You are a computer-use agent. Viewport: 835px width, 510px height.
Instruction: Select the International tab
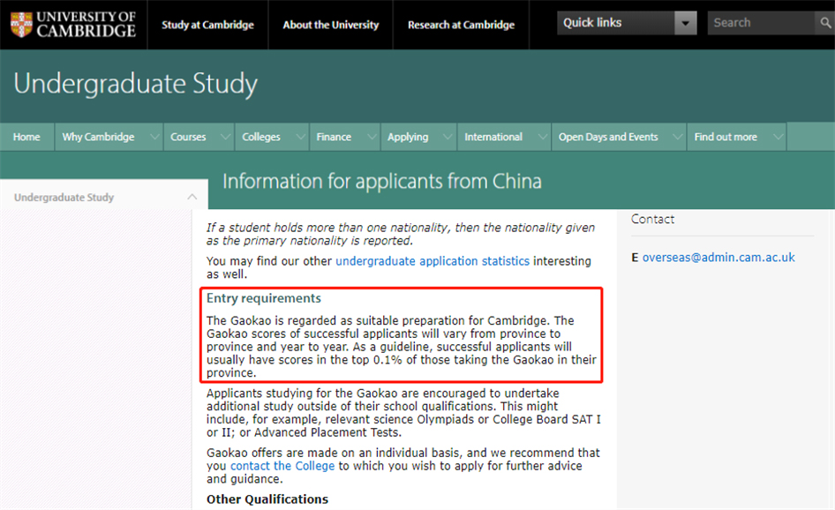[493, 137]
